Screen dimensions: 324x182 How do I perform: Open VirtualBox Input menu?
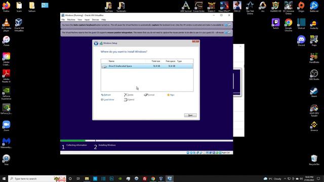tap(87, 20)
